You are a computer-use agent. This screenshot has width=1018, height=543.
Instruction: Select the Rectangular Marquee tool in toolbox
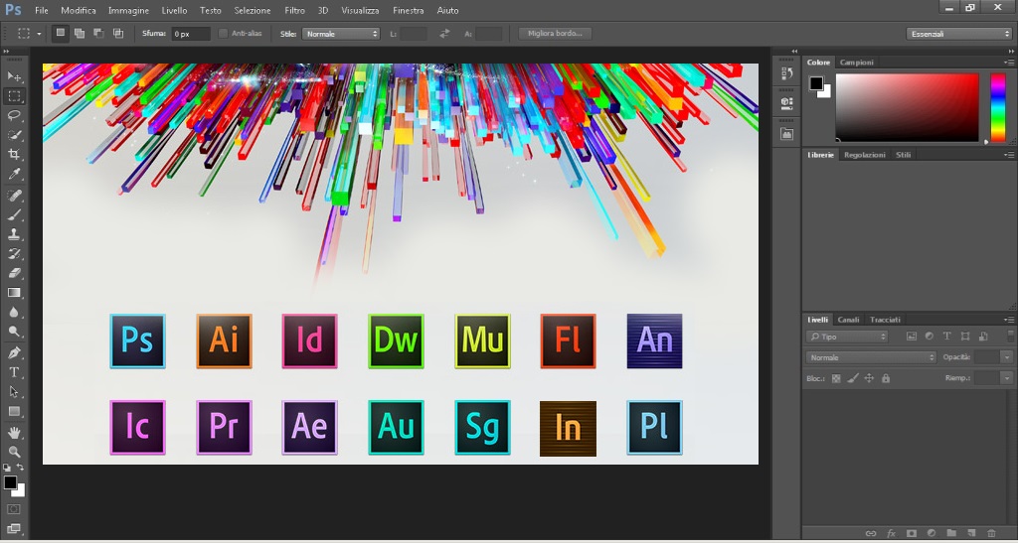[14, 96]
